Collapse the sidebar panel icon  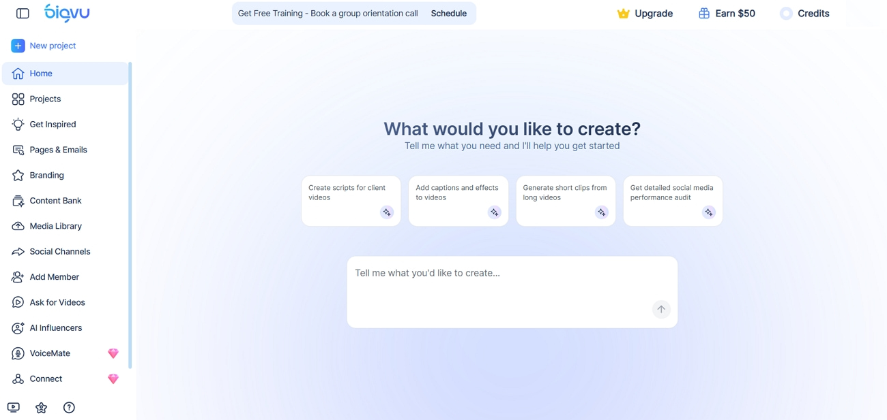point(23,14)
